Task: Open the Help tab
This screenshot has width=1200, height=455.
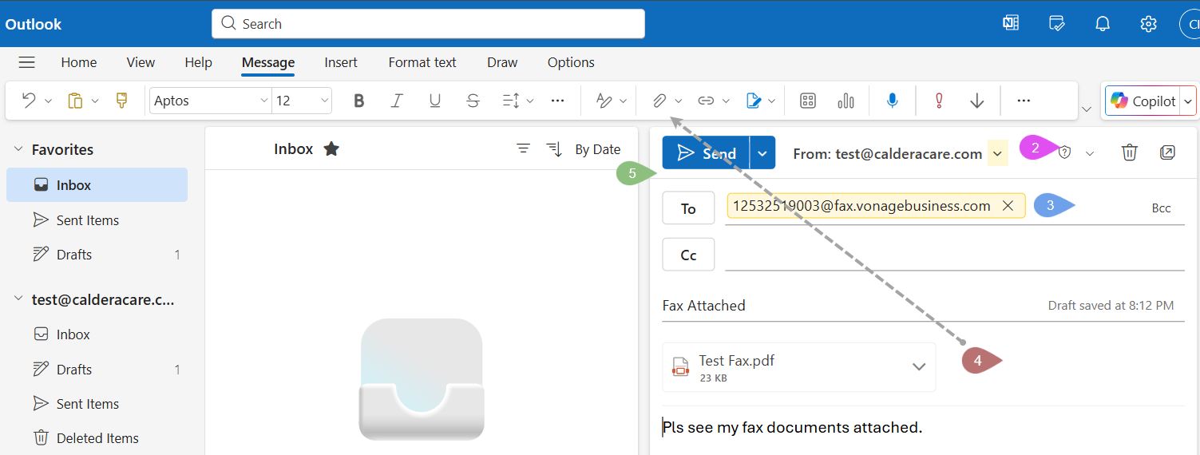Action: click(x=198, y=62)
